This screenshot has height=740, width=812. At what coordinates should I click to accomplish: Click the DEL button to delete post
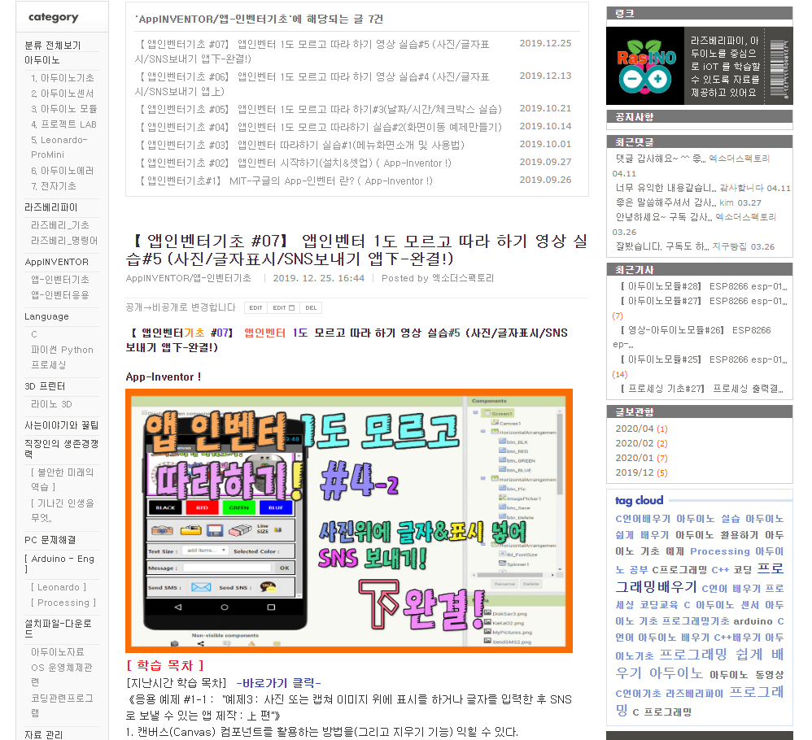tap(311, 308)
